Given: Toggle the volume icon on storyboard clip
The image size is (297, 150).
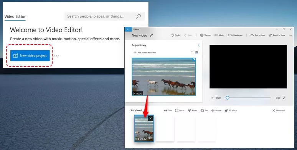Looking at the screenshot, I should pyautogui.click(x=150, y=138).
